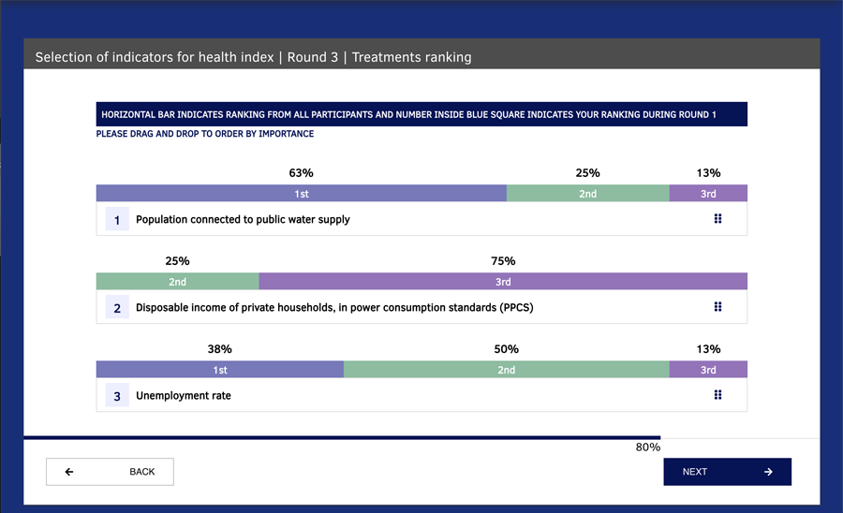Click the blue square ranking number 1
The width and height of the screenshot is (843, 513).
tap(117, 219)
